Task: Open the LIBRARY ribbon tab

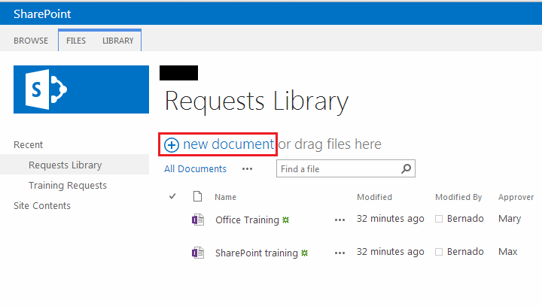Action: 118,41
